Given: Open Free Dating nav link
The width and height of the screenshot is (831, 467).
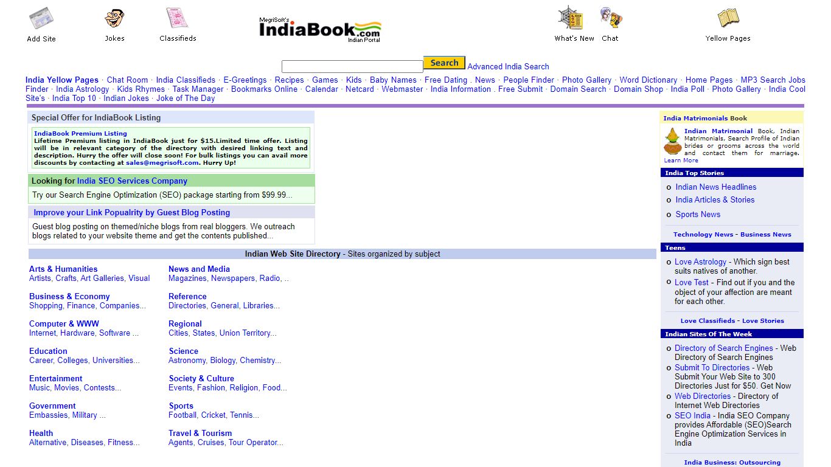Looking at the screenshot, I should tap(446, 80).
